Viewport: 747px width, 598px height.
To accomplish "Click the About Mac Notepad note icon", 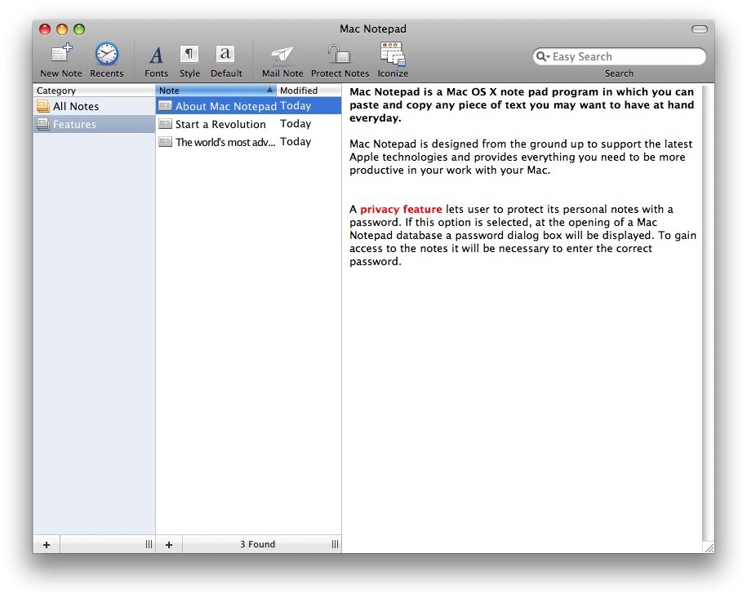I will click(165, 106).
